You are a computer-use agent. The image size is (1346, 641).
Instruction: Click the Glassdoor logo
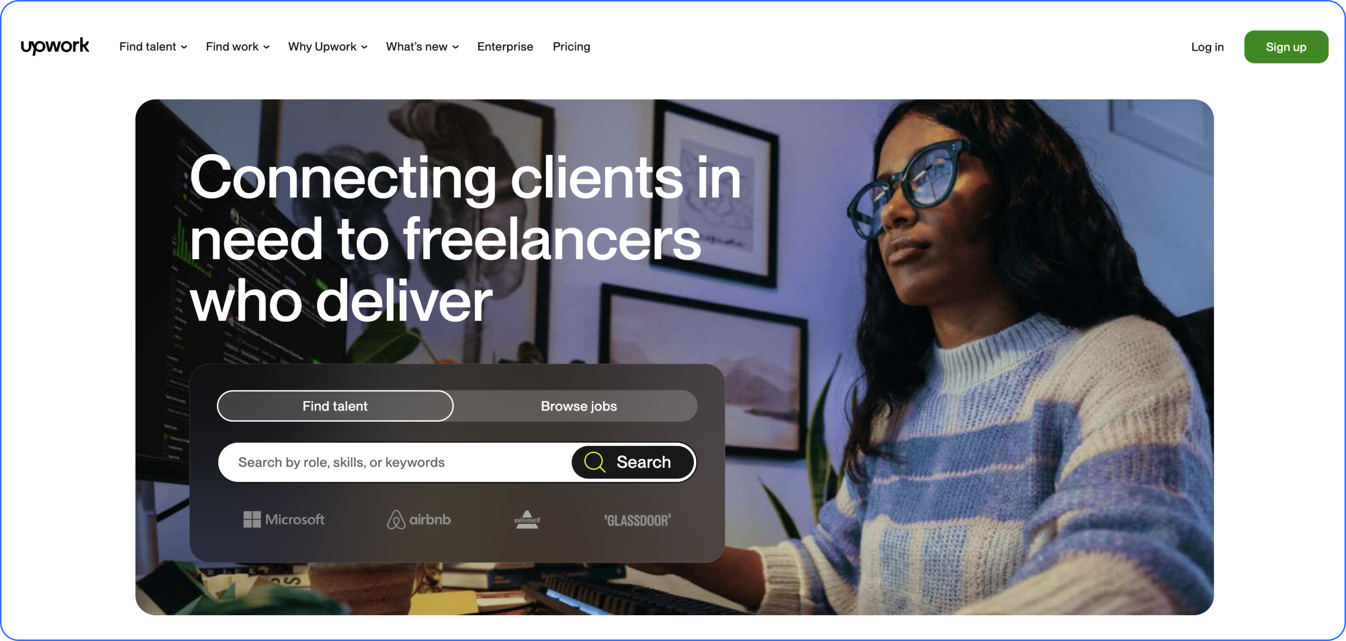(637, 520)
